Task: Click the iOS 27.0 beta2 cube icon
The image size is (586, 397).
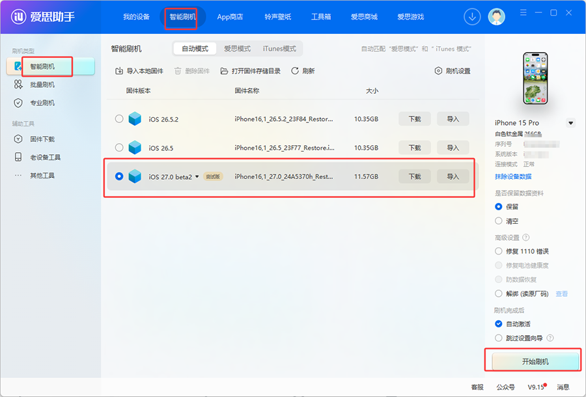Action: [x=135, y=176]
